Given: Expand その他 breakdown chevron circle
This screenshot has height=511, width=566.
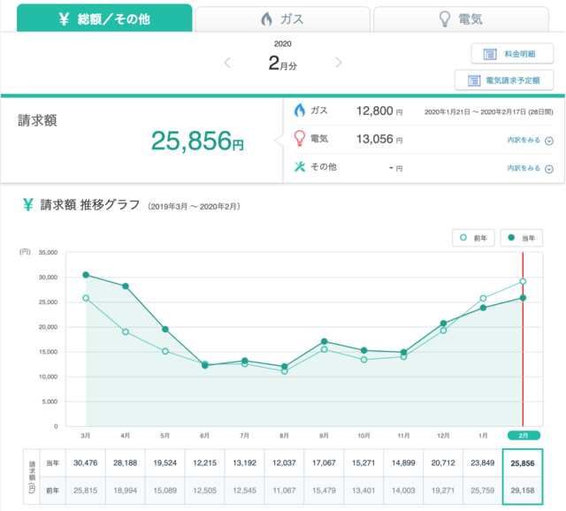Looking at the screenshot, I should click(x=549, y=169).
